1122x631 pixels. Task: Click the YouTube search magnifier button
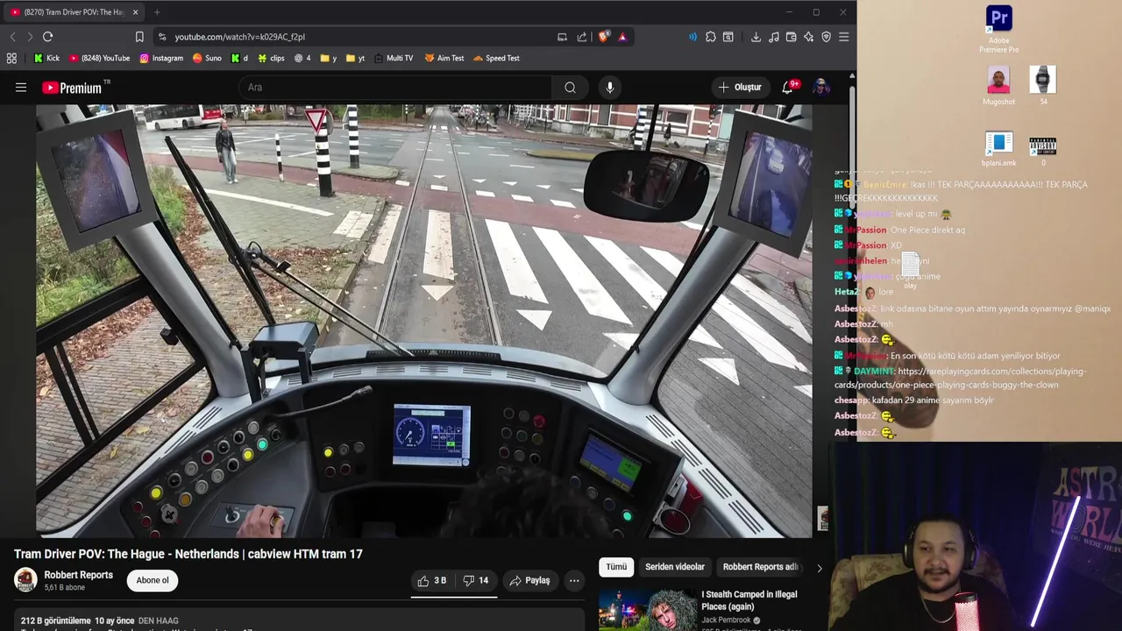[x=570, y=88]
